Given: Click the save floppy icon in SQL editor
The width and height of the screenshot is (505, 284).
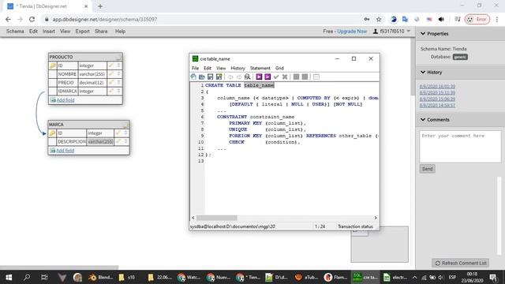Looking at the screenshot, I should click(x=211, y=77).
